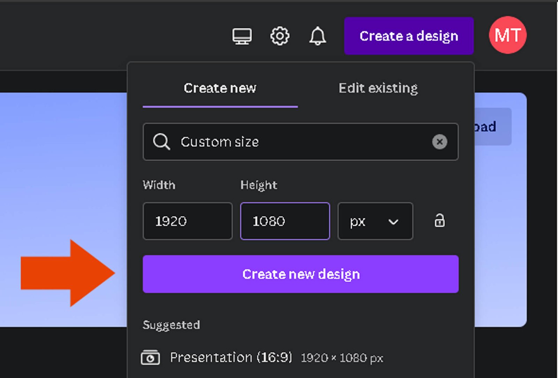Screen dimensions: 558x378
Task: Click the Height label
Action: (259, 185)
